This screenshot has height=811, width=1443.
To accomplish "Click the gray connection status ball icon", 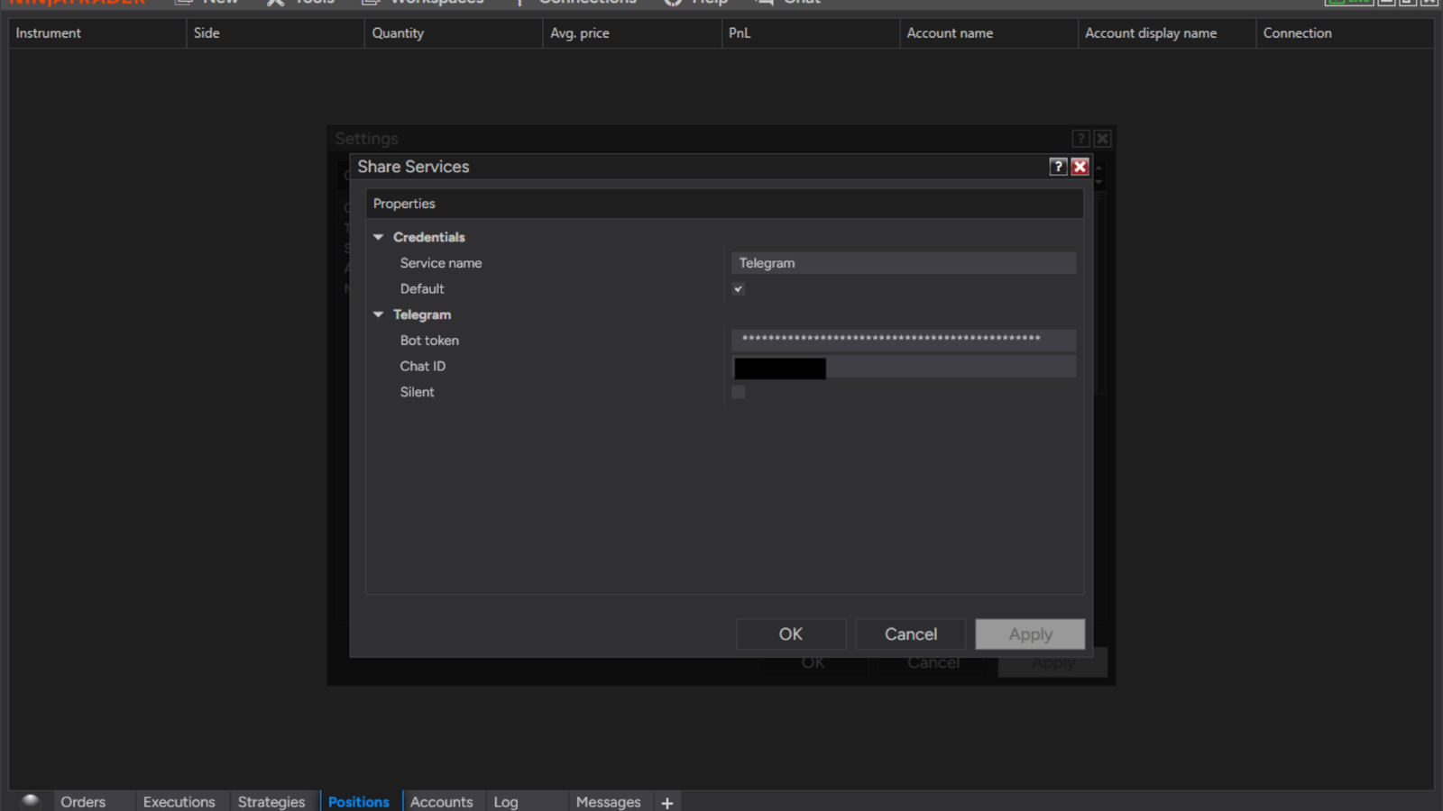I will click(31, 800).
